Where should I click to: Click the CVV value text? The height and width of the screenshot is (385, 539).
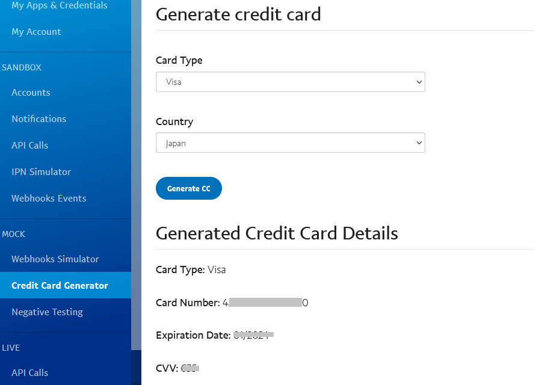[x=189, y=368]
